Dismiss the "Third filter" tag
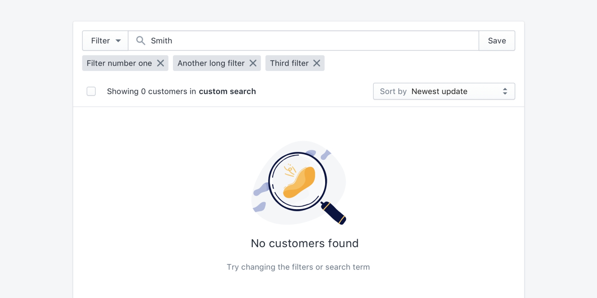Image resolution: width=597 pixels, height=298 pixels. click(x=317, y=63)
